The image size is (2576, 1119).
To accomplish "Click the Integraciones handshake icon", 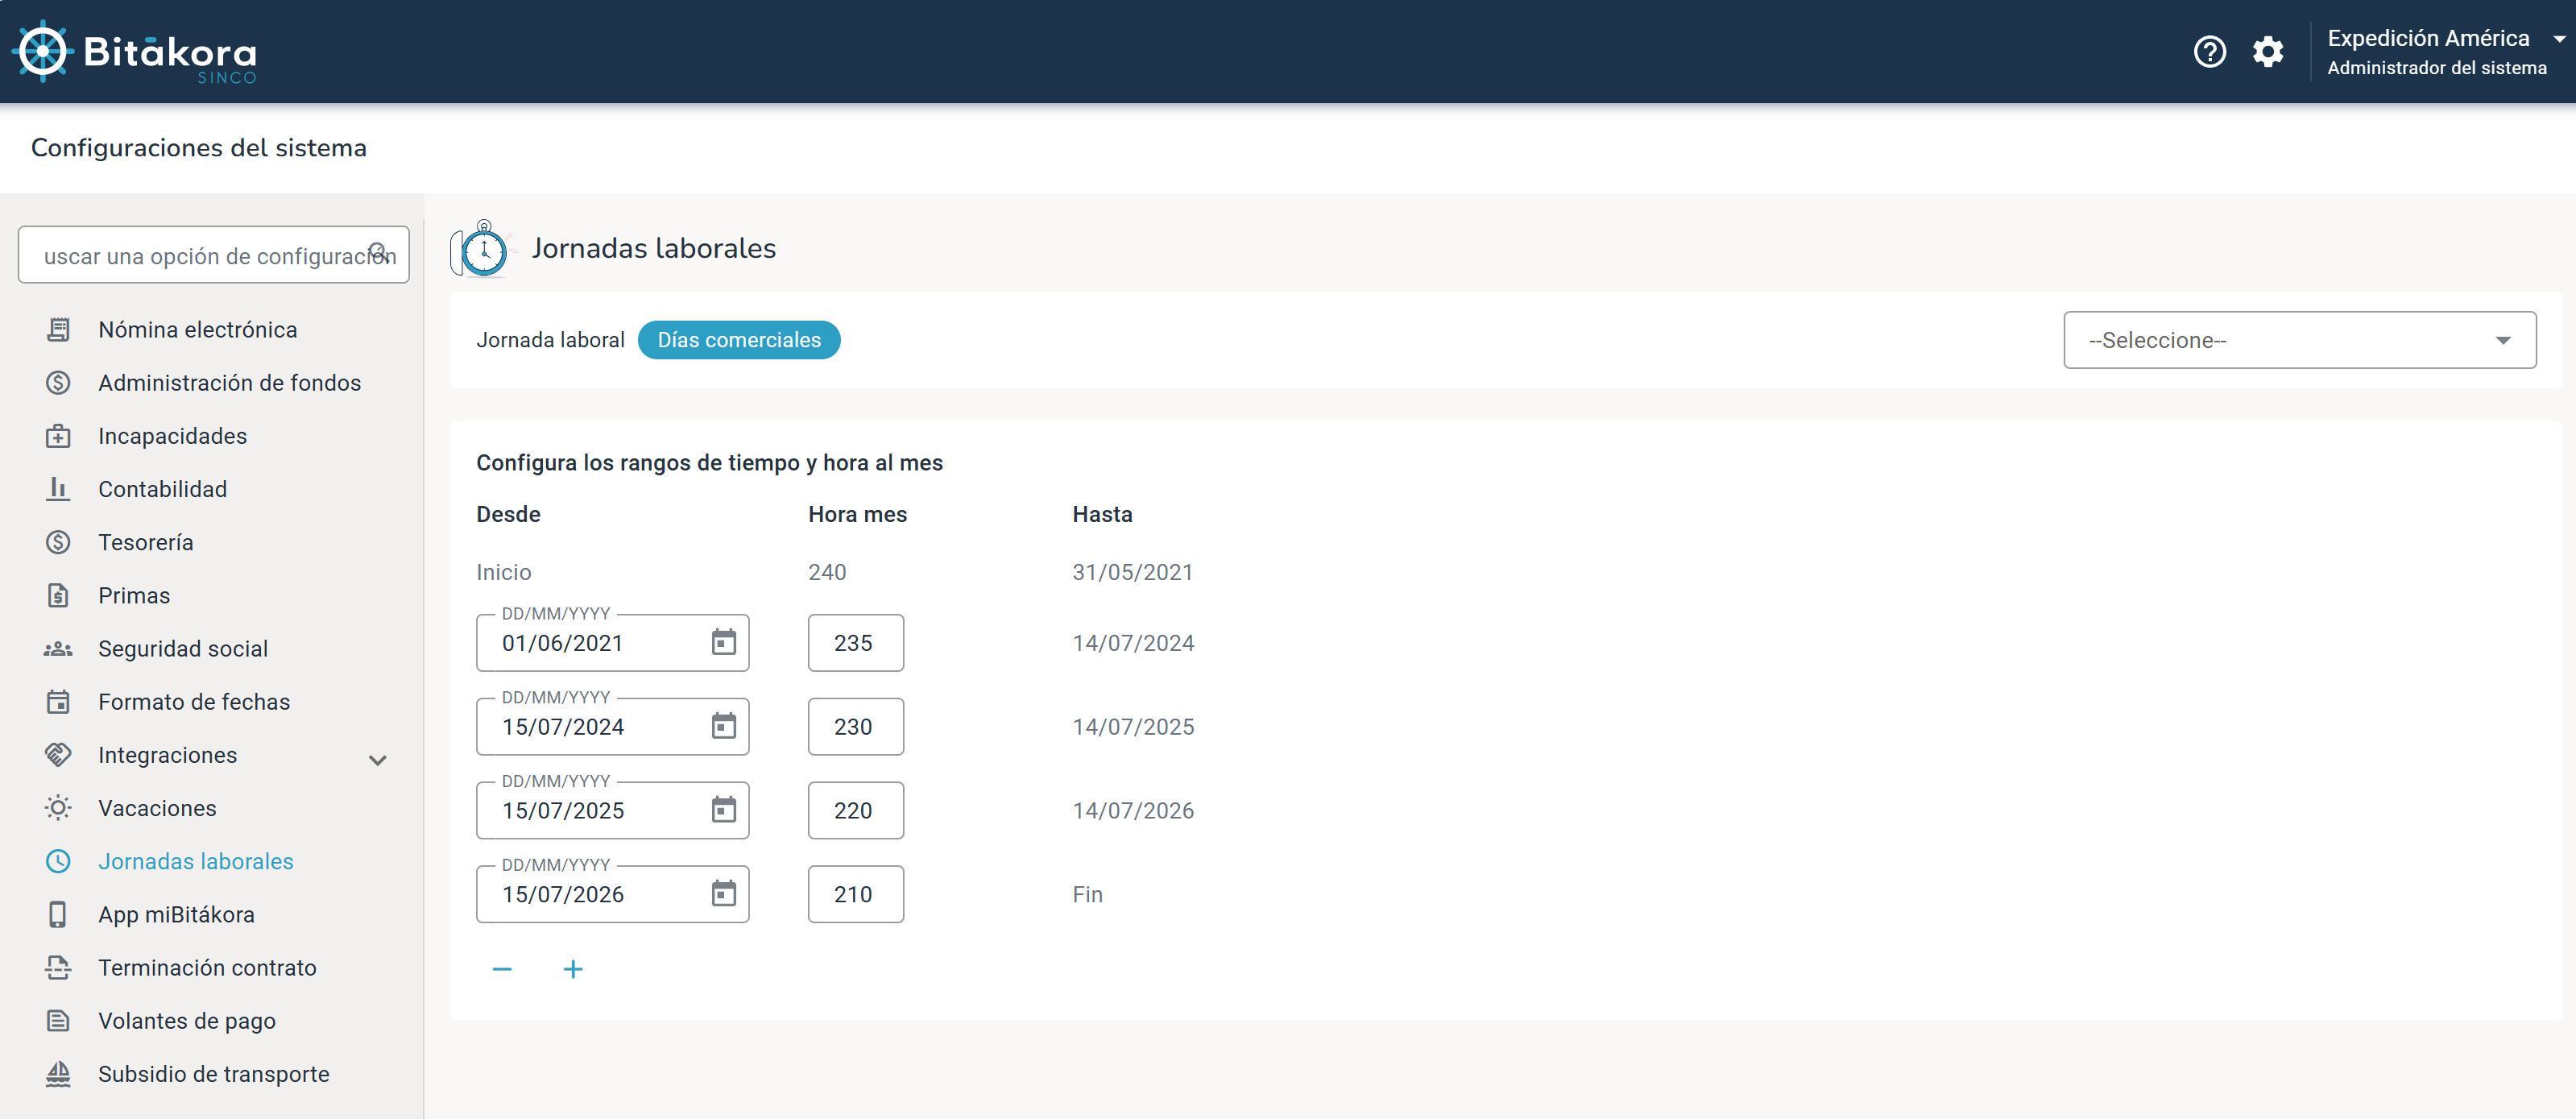I will coord(58,755).
